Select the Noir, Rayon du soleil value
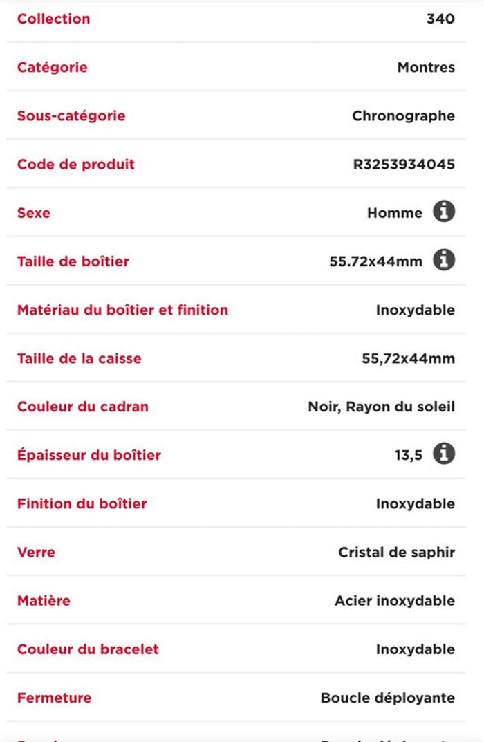The height and width of the screenshot is (742, 484). (x=382, y=407)
